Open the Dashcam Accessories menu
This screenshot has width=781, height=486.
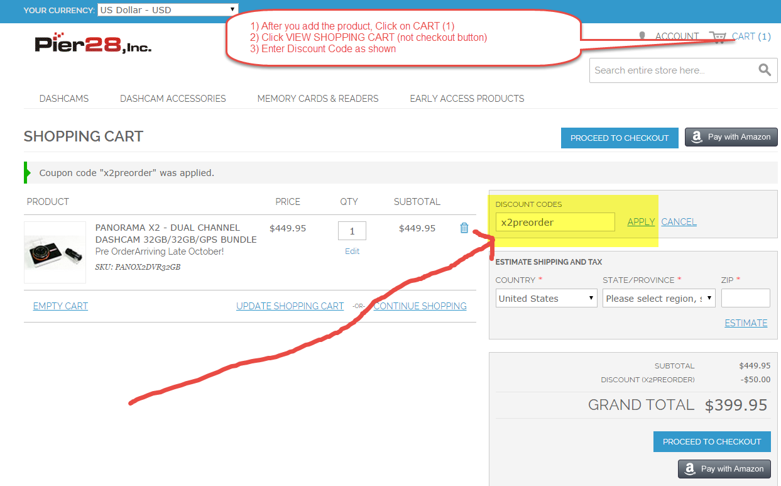coord(173,99)
